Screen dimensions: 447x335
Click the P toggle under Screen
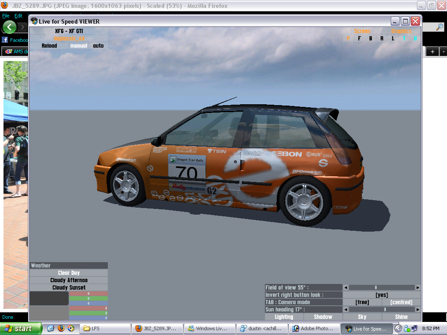click(348, 38)
